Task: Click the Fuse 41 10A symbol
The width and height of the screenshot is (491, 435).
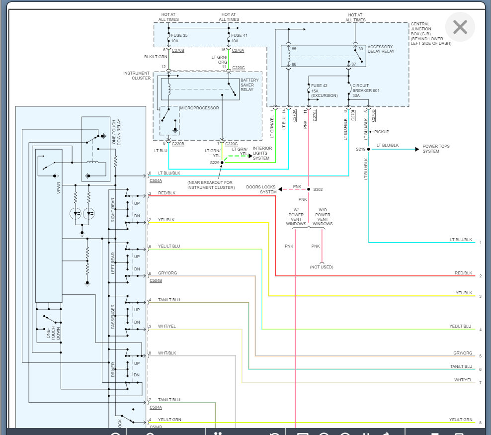Action: coord(228,38)
